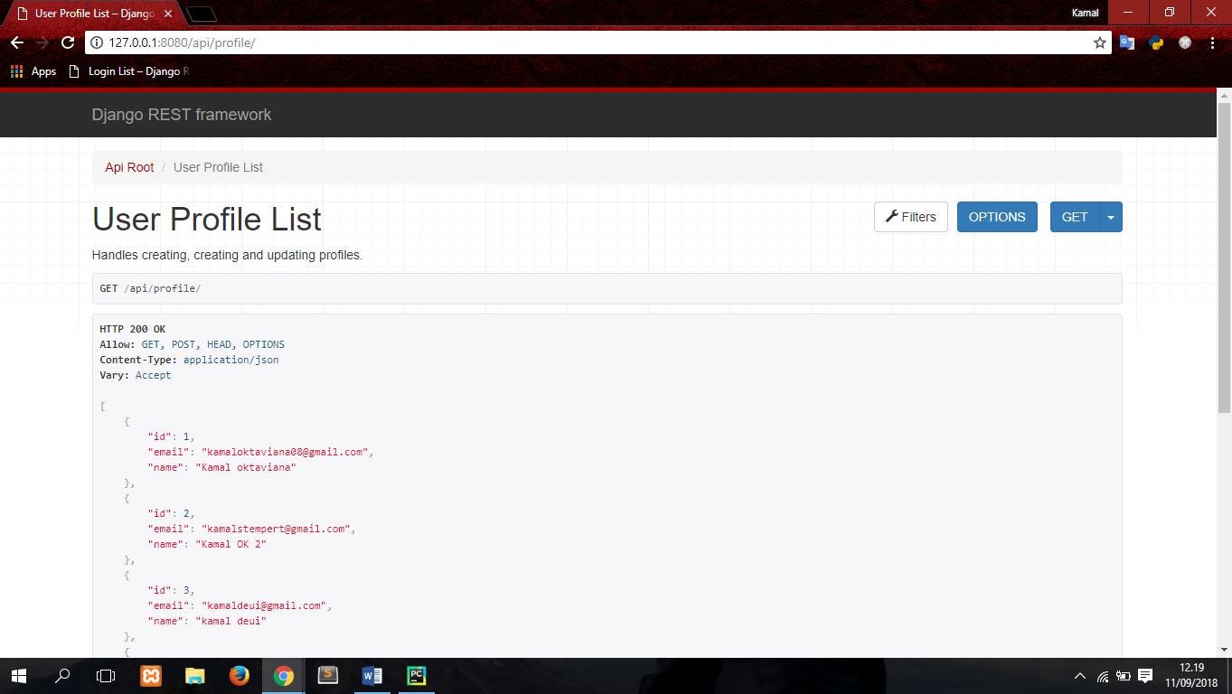The image size is (1232, 694).
Task: Switch to Chrome in the taskbar
Action: tap(284, 676)
